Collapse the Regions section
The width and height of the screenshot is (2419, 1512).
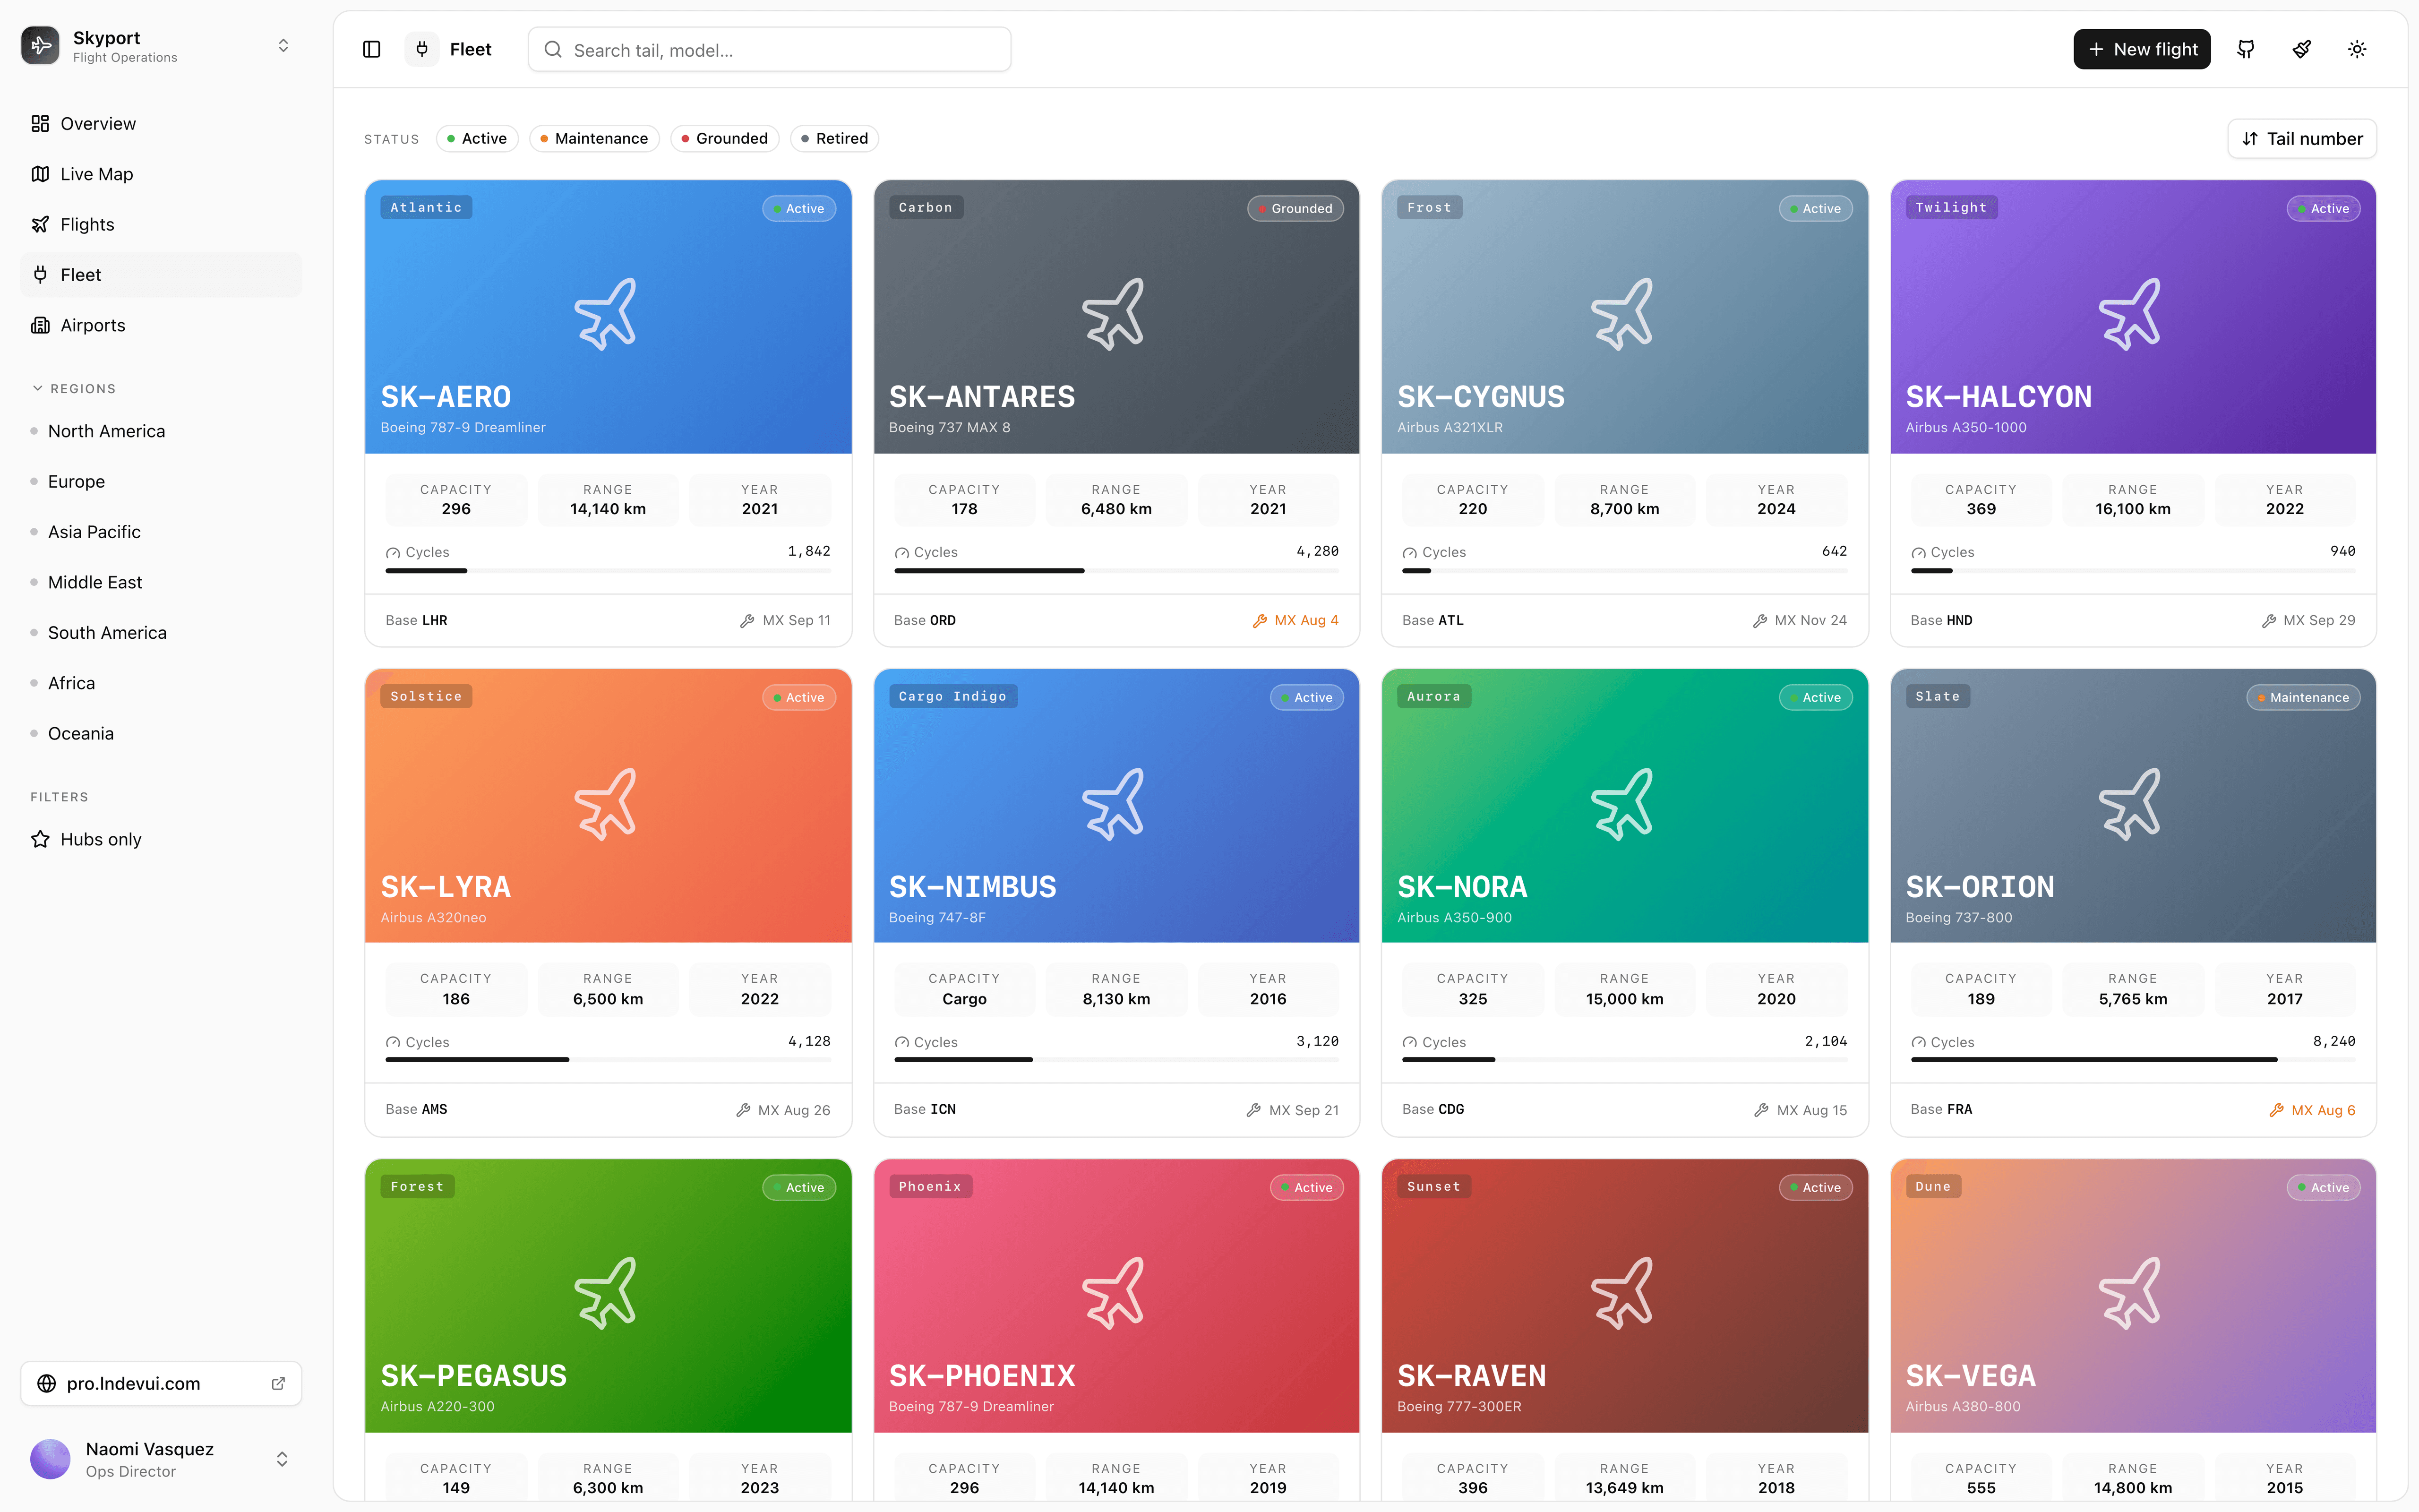[75, 388]
